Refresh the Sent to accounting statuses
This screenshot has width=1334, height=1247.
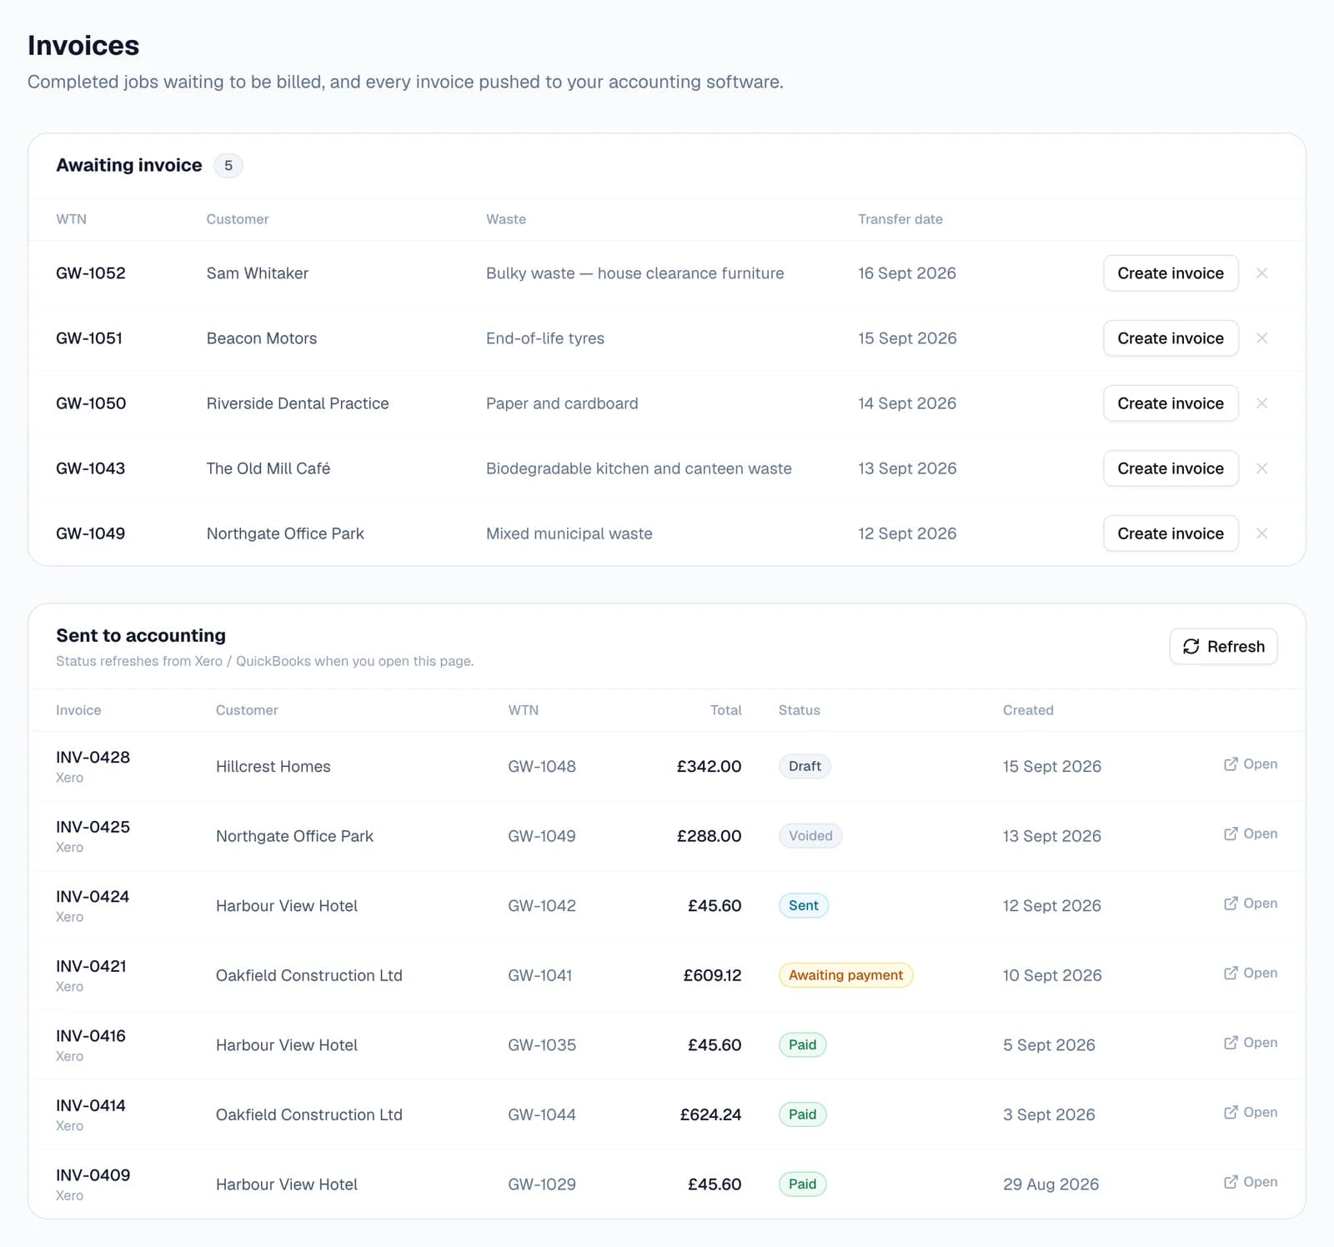tap(1223, 647)
